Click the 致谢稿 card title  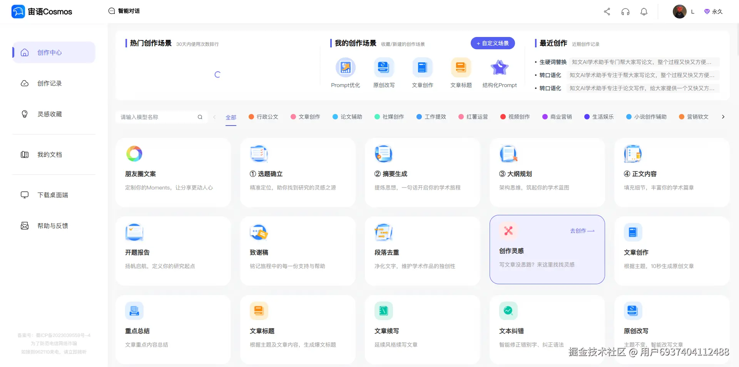[x=259, y=253]
